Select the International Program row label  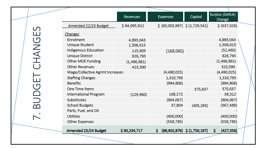coord(86,94)
